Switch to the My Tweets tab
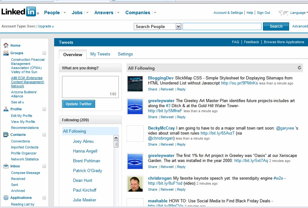The height and width of the screenshot is (208, 308). point(100,54)
